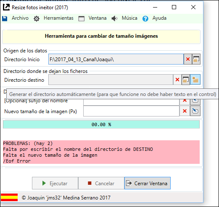Click the speaker icon beside Música
This screenshot has height=207, width=219.
point(115,18)
